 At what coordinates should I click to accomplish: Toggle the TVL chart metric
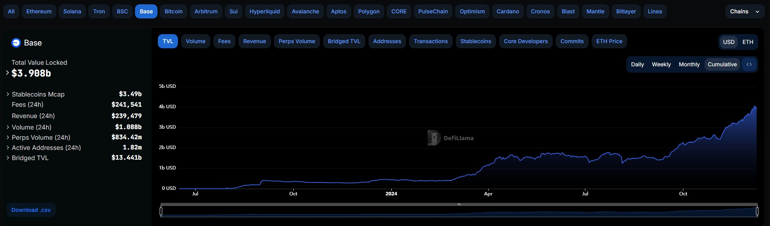[x=168, y=41]
